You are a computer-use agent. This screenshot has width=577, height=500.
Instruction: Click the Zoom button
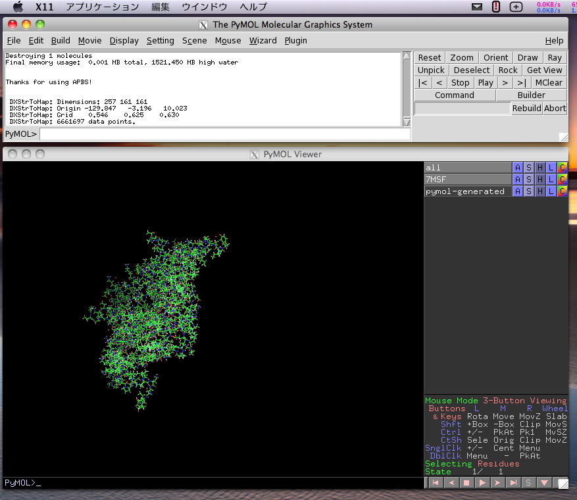coord(462,57)
